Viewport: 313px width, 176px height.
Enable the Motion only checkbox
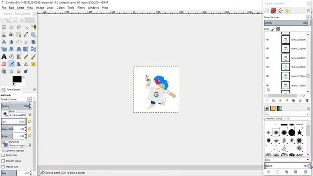(x=3, y=167)
